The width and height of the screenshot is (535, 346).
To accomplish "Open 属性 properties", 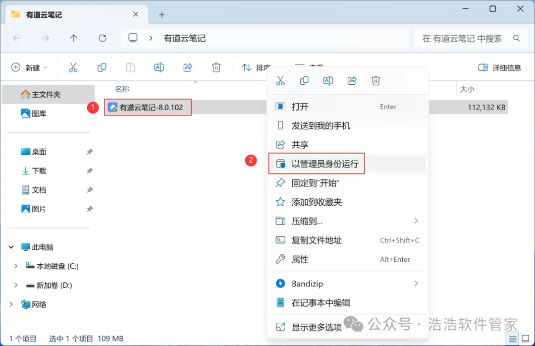I will coord(347,260).
